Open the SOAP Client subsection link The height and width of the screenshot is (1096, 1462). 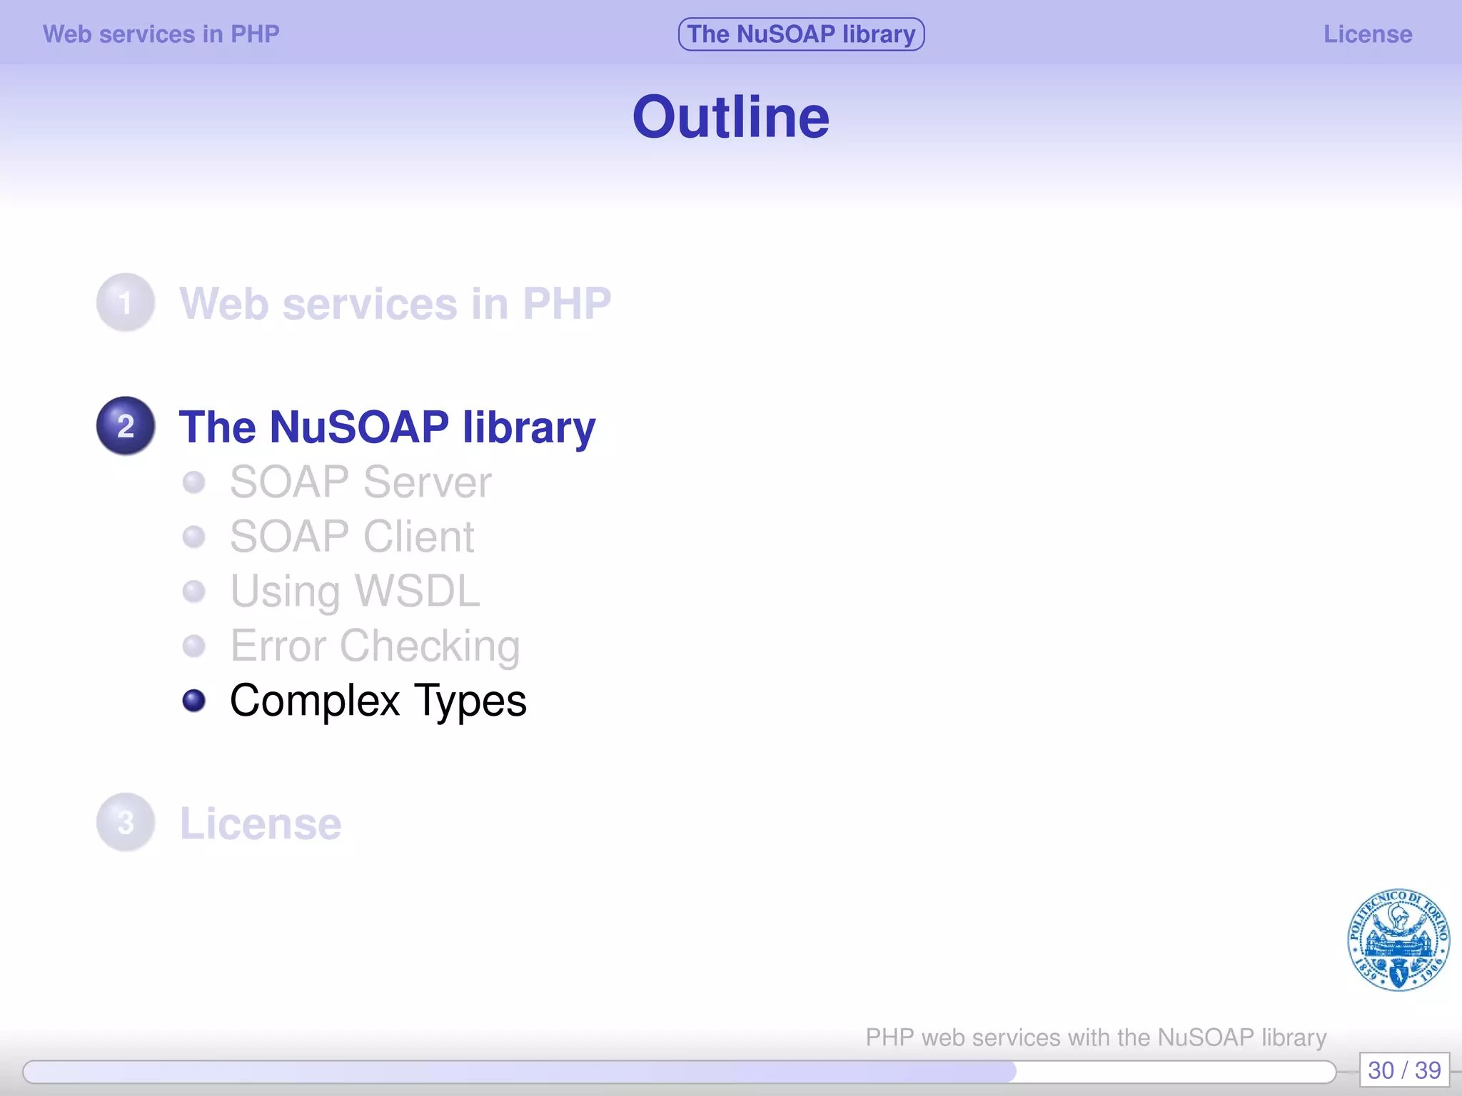pyautogui.click(x=352, y=537)
